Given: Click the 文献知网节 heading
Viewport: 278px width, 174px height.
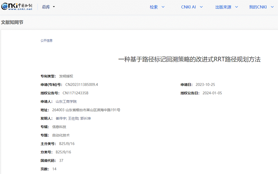Looking at the screenshot, I should coord(12,22).
